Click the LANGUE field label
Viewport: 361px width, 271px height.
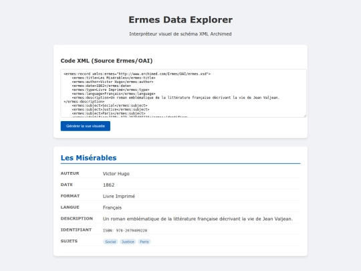pos(70,207)
